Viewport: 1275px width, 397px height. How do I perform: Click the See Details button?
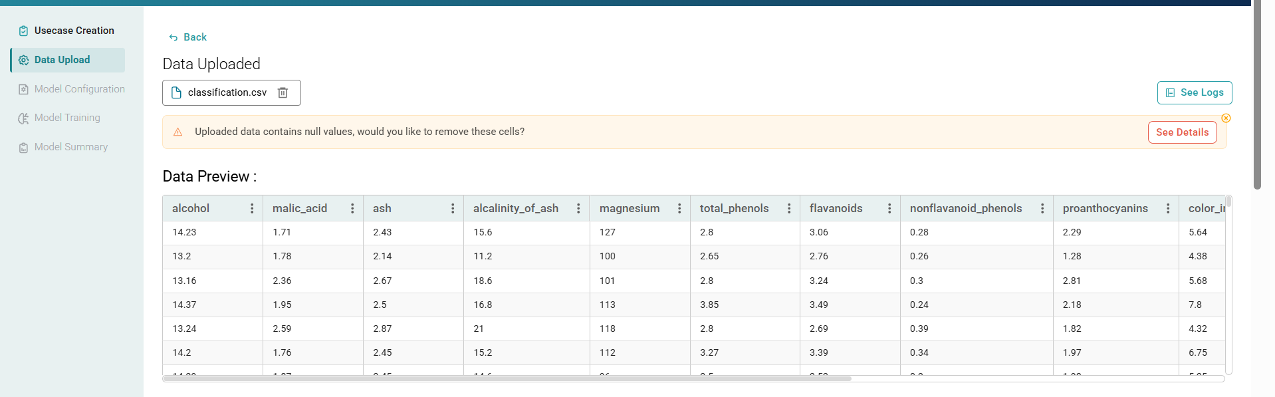pos(1182,132)
